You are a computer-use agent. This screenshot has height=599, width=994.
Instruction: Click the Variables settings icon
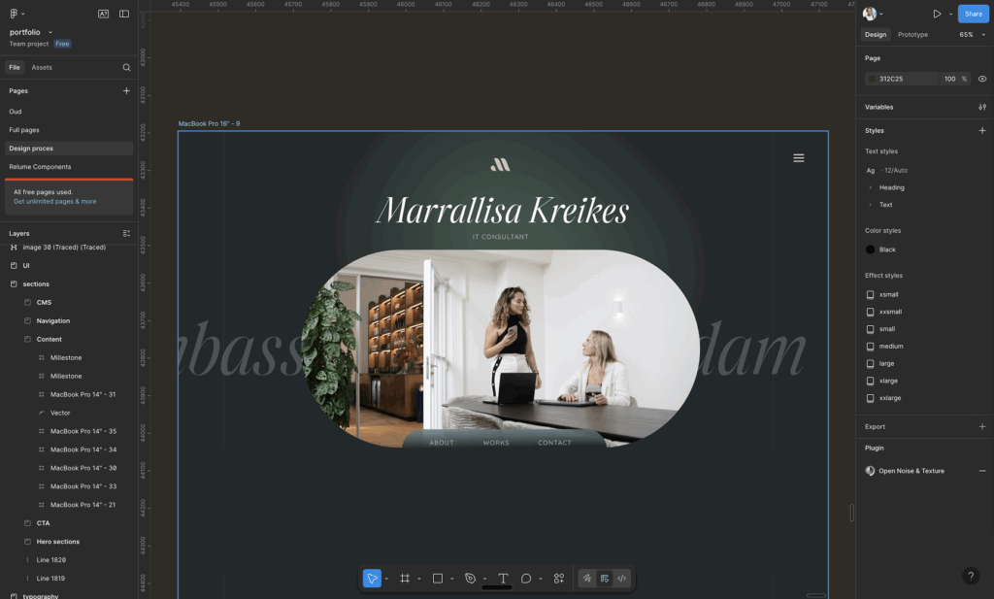(x=981, y=107)
